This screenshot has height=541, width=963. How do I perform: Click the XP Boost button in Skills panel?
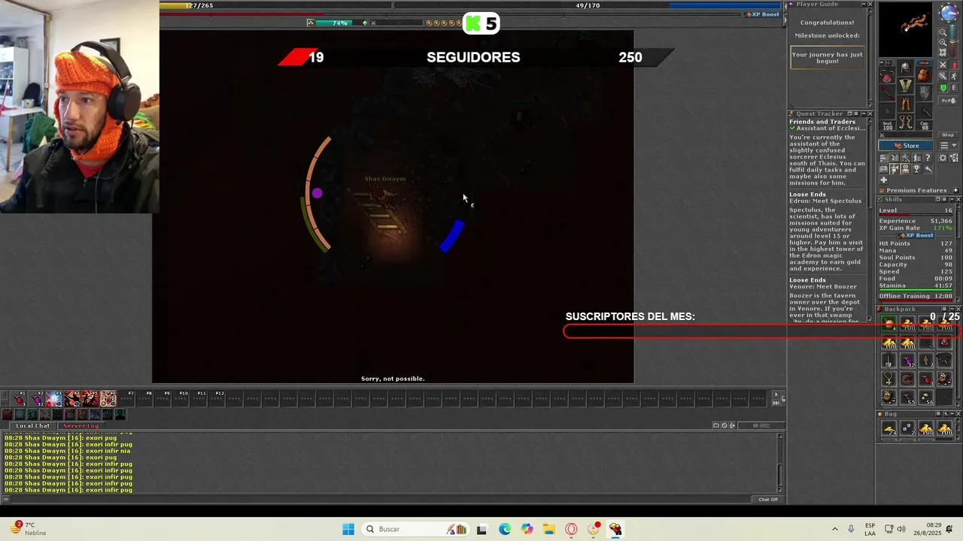click(916, 235)
